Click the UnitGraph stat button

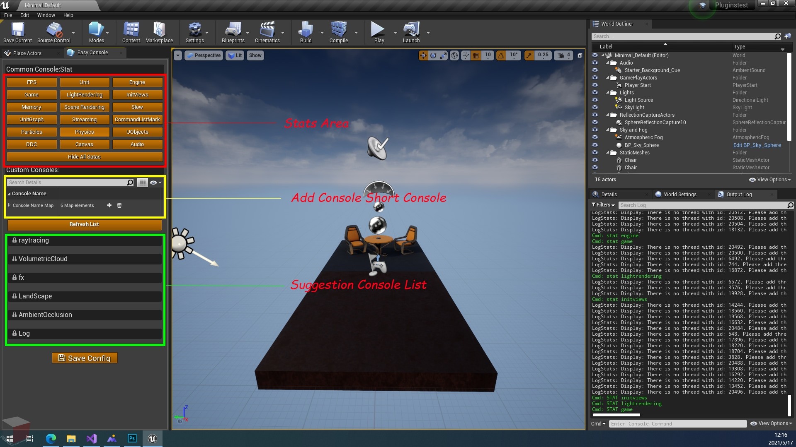[32, 120]
